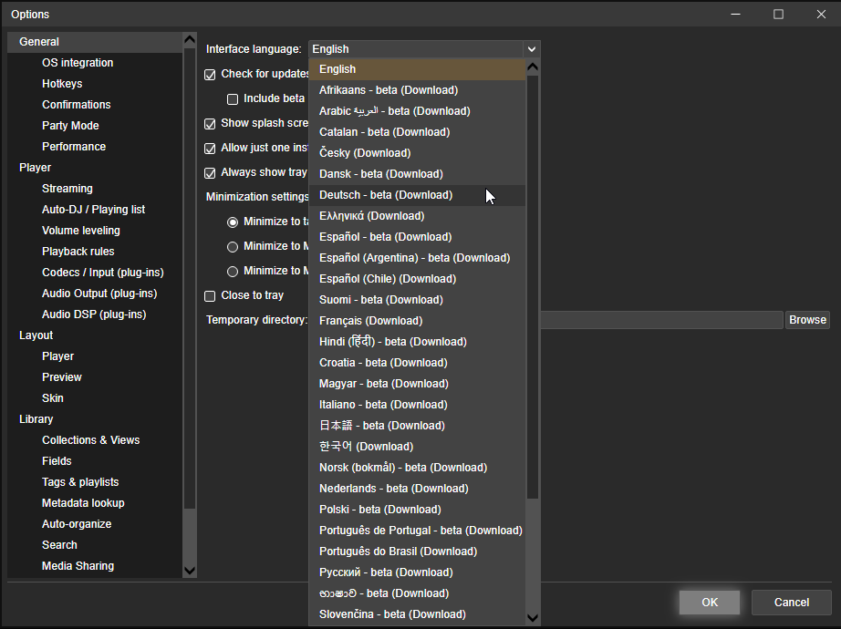Select Português do Brasil language entry
This screenshot has width=841, height=629.
click(398, 552)
